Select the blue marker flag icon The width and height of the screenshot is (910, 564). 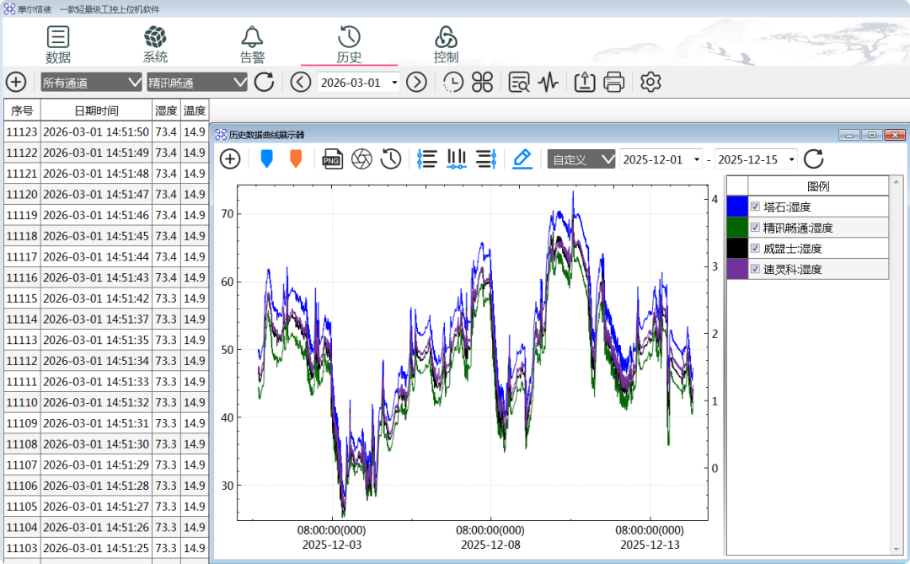(x=266, y=158)
